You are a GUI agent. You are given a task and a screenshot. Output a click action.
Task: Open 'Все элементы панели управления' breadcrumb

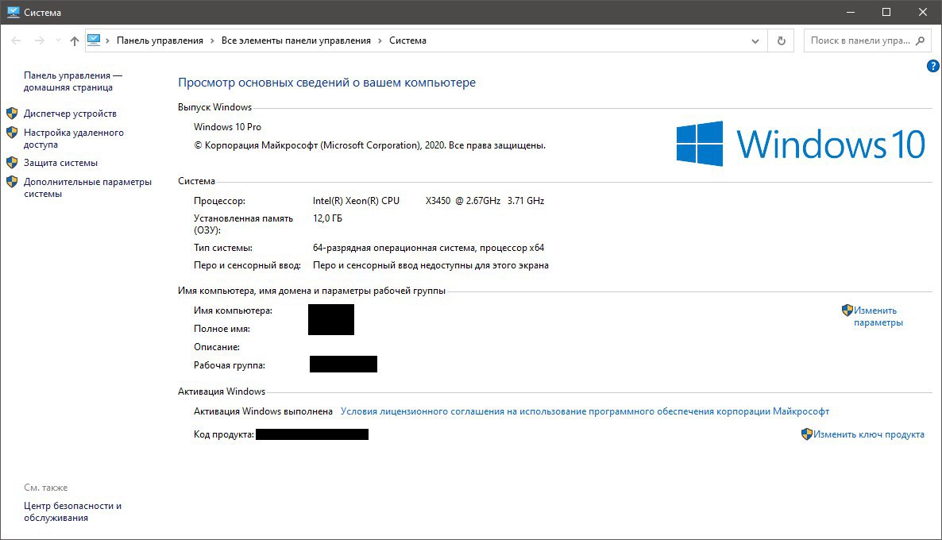point(296,40)
